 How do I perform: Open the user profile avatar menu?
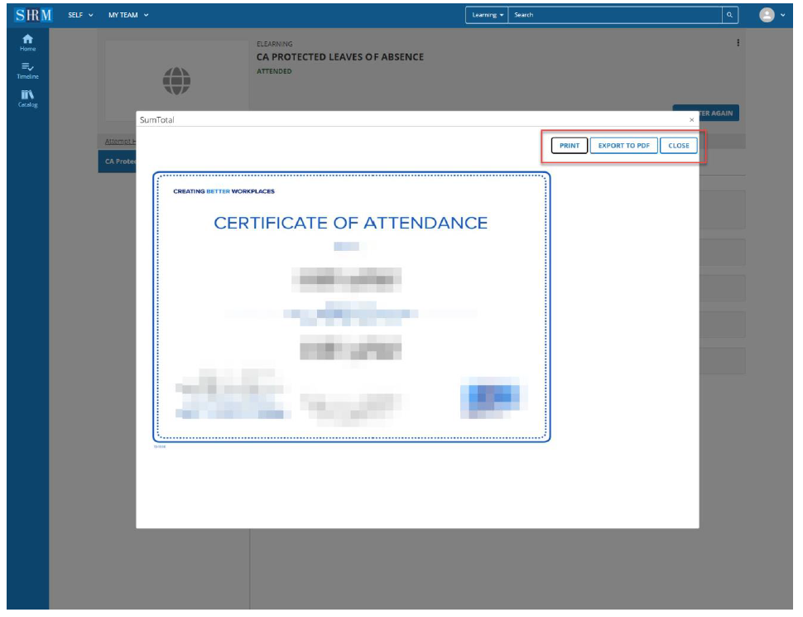pos(768,13)
